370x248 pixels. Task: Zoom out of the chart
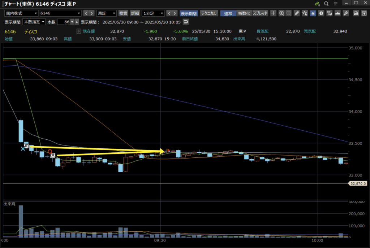coord(288,13)
